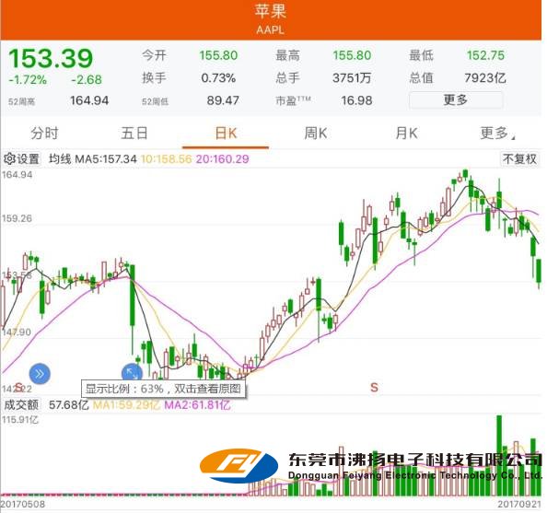The width and height of the screenshot is (547, 513).
Task: Click the 更多 button under 总值
Action: [x=456, y=100]
